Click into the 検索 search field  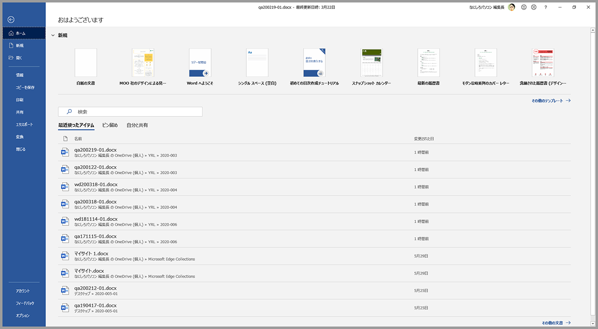click(x=131, y=112)
